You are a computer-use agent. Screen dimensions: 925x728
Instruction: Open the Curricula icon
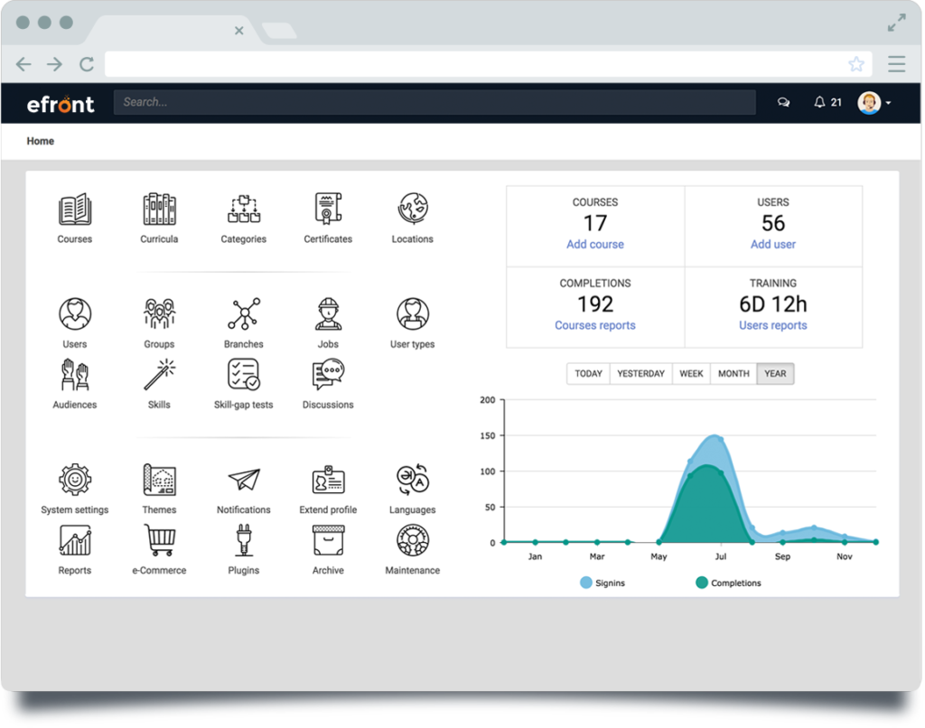[x=159, y=210]
